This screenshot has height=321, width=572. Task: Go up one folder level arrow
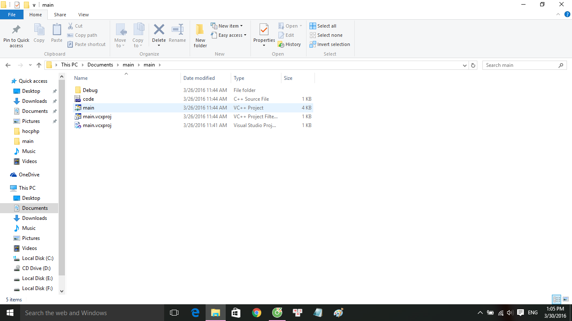pos(39,65)
